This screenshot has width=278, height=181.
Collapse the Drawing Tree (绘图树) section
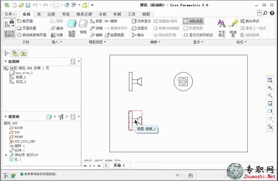tap(5, 61)
